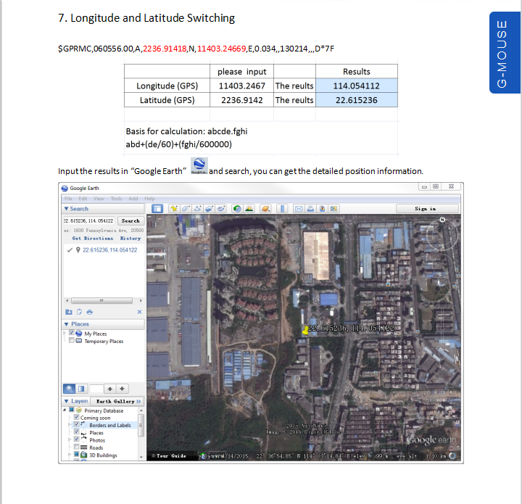Screen dimensions: 522x504
Task: Open the View menu
Action: (x=99, y=199)
